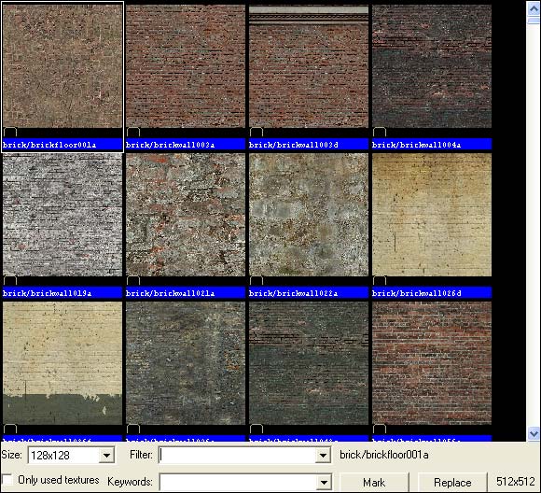Screen dimensions: 541x493
Task: Focus the Filter text field
Action: (x=238, y=456)
